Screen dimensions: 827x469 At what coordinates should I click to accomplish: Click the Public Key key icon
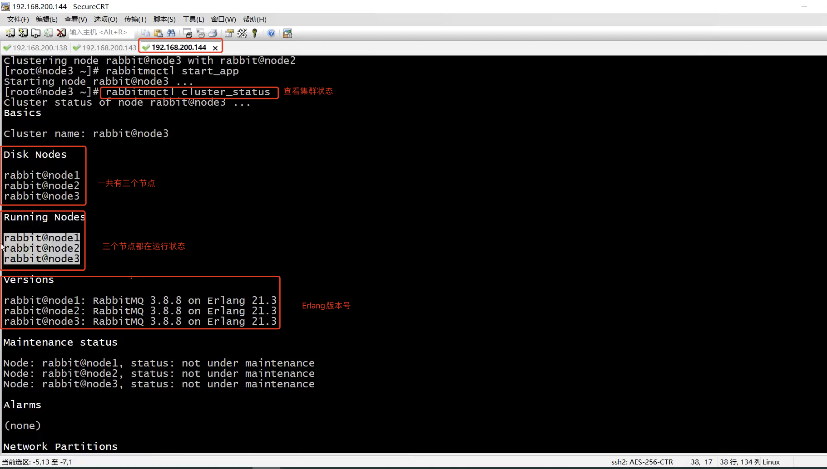[x=254, y=33]
